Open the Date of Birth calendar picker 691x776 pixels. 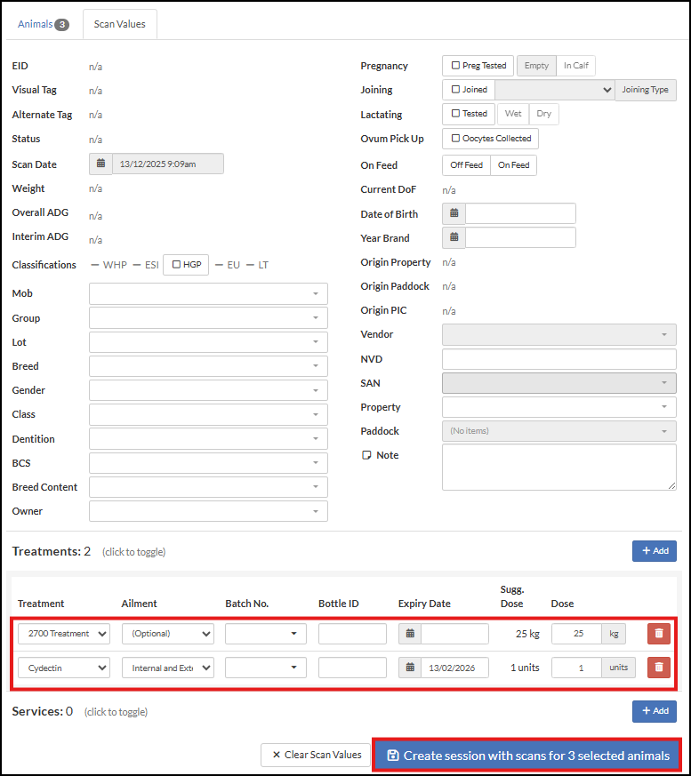point(454,213)
